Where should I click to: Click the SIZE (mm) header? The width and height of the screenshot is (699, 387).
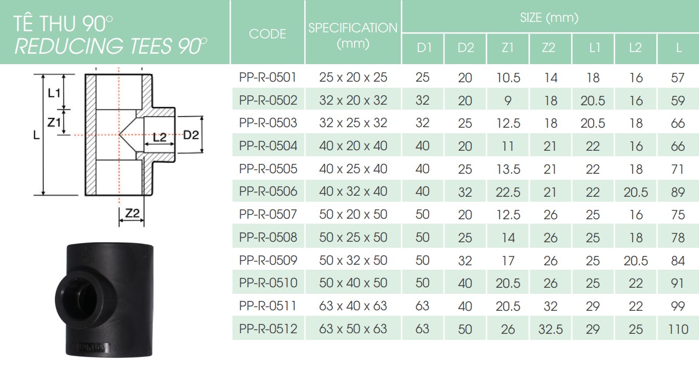(x=549, y=18)
